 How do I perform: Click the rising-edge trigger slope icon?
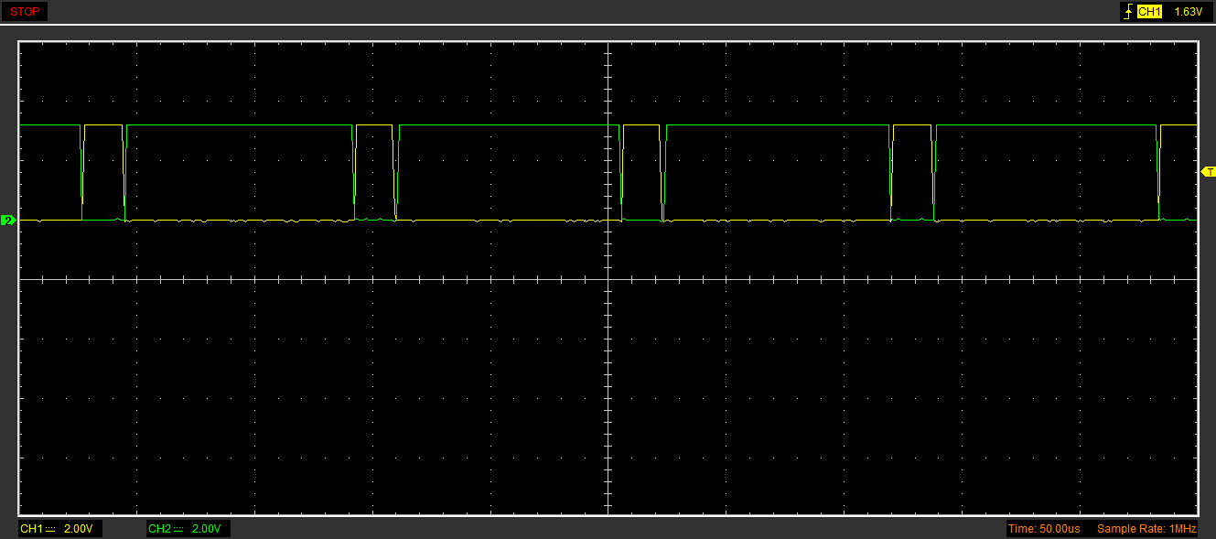tap(1127, 12)
